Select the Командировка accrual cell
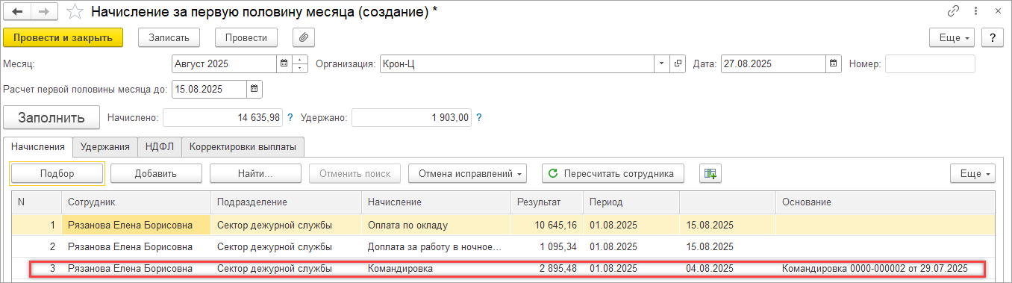Image resolution: width=1012 pixels, height=283 pixels. tap(436, 268)
